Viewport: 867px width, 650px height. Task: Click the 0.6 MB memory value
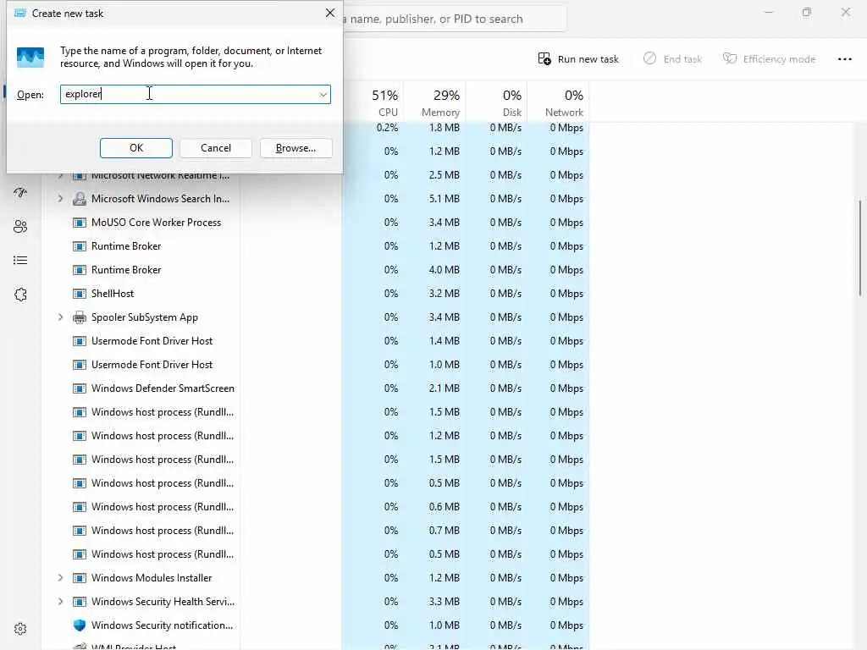point(444,506)
